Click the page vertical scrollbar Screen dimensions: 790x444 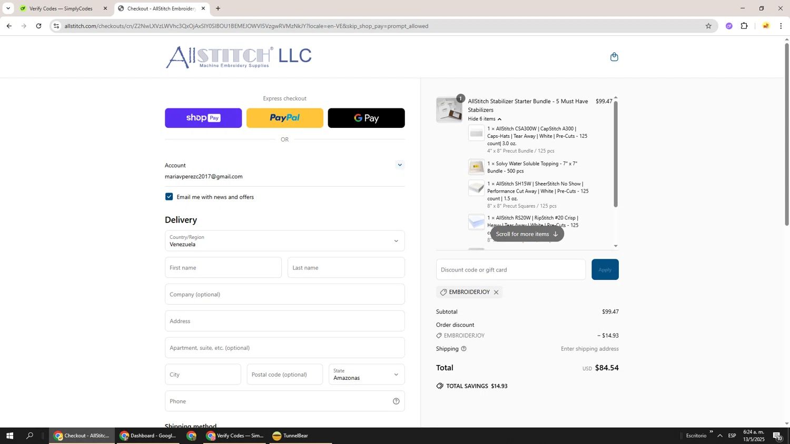787,134
